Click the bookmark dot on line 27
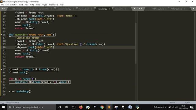 (2, 69)
